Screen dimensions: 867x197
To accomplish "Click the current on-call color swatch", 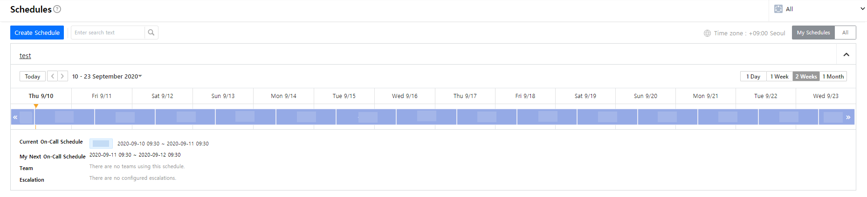I will (x=101, y=144).
